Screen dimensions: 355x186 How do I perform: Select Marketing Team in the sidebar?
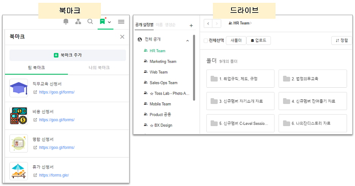point(163,62)
